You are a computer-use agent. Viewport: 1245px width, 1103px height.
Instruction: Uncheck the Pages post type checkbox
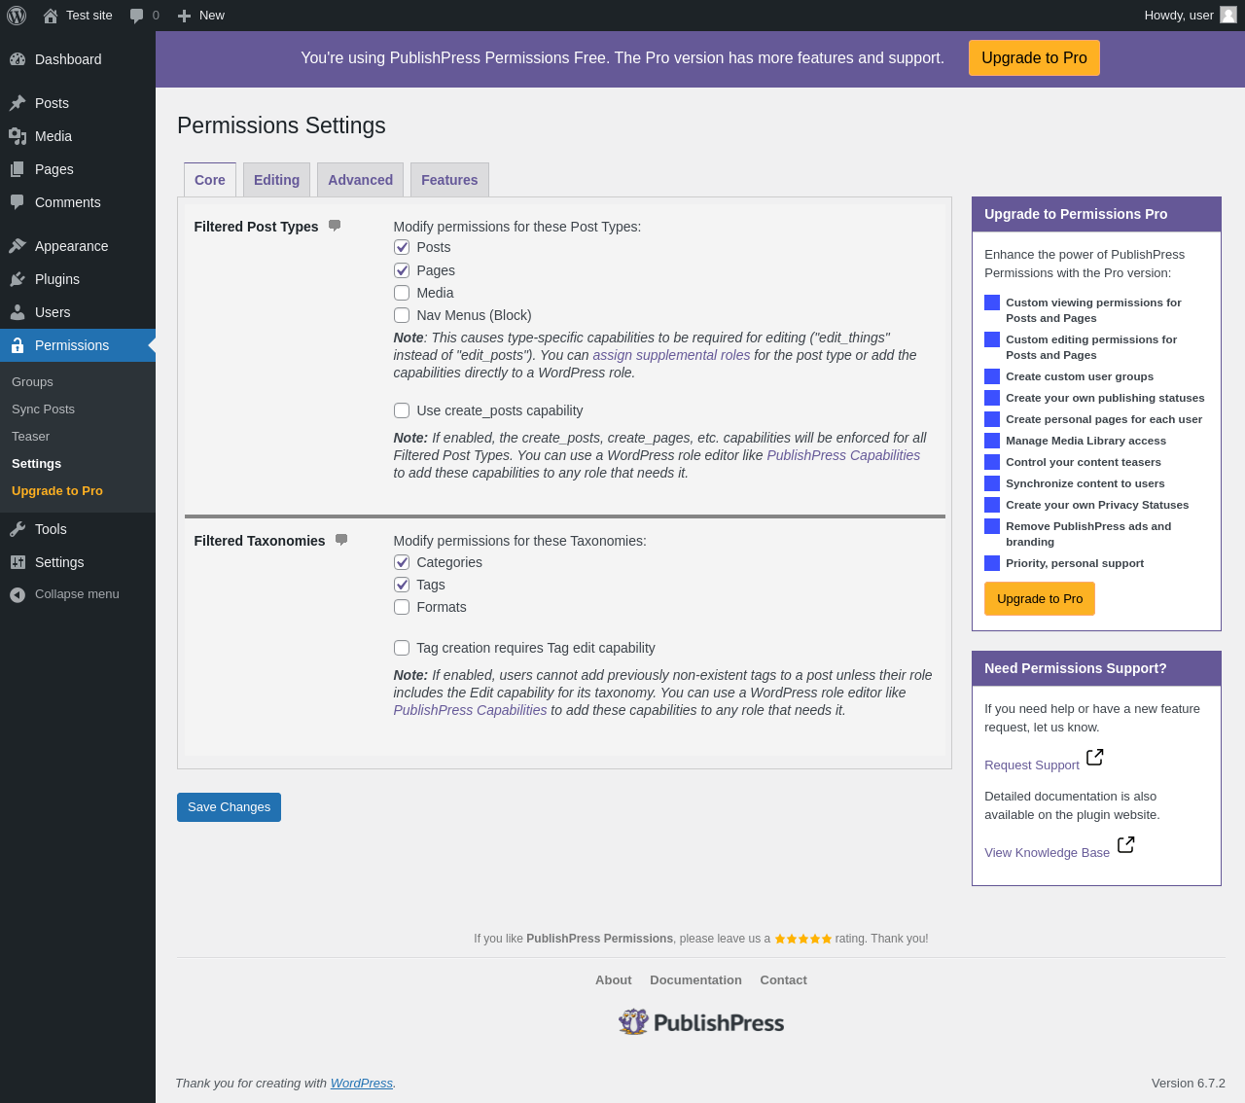pyautogui.click(x=402, y=270)
